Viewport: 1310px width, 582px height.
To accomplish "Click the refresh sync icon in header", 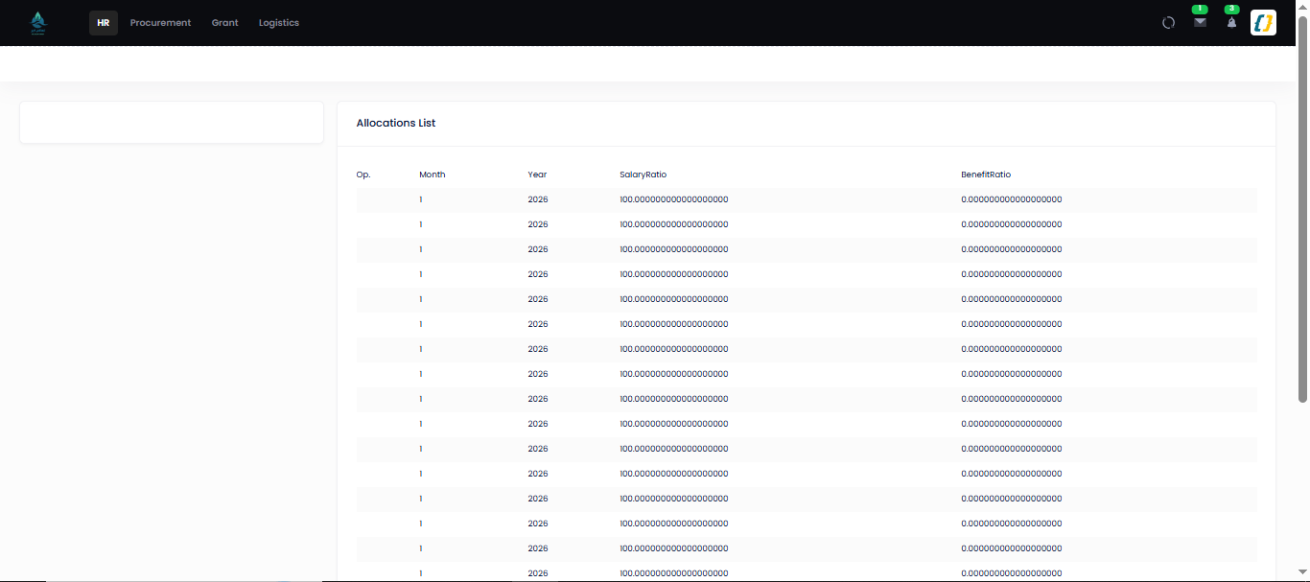I will 1168,23.
